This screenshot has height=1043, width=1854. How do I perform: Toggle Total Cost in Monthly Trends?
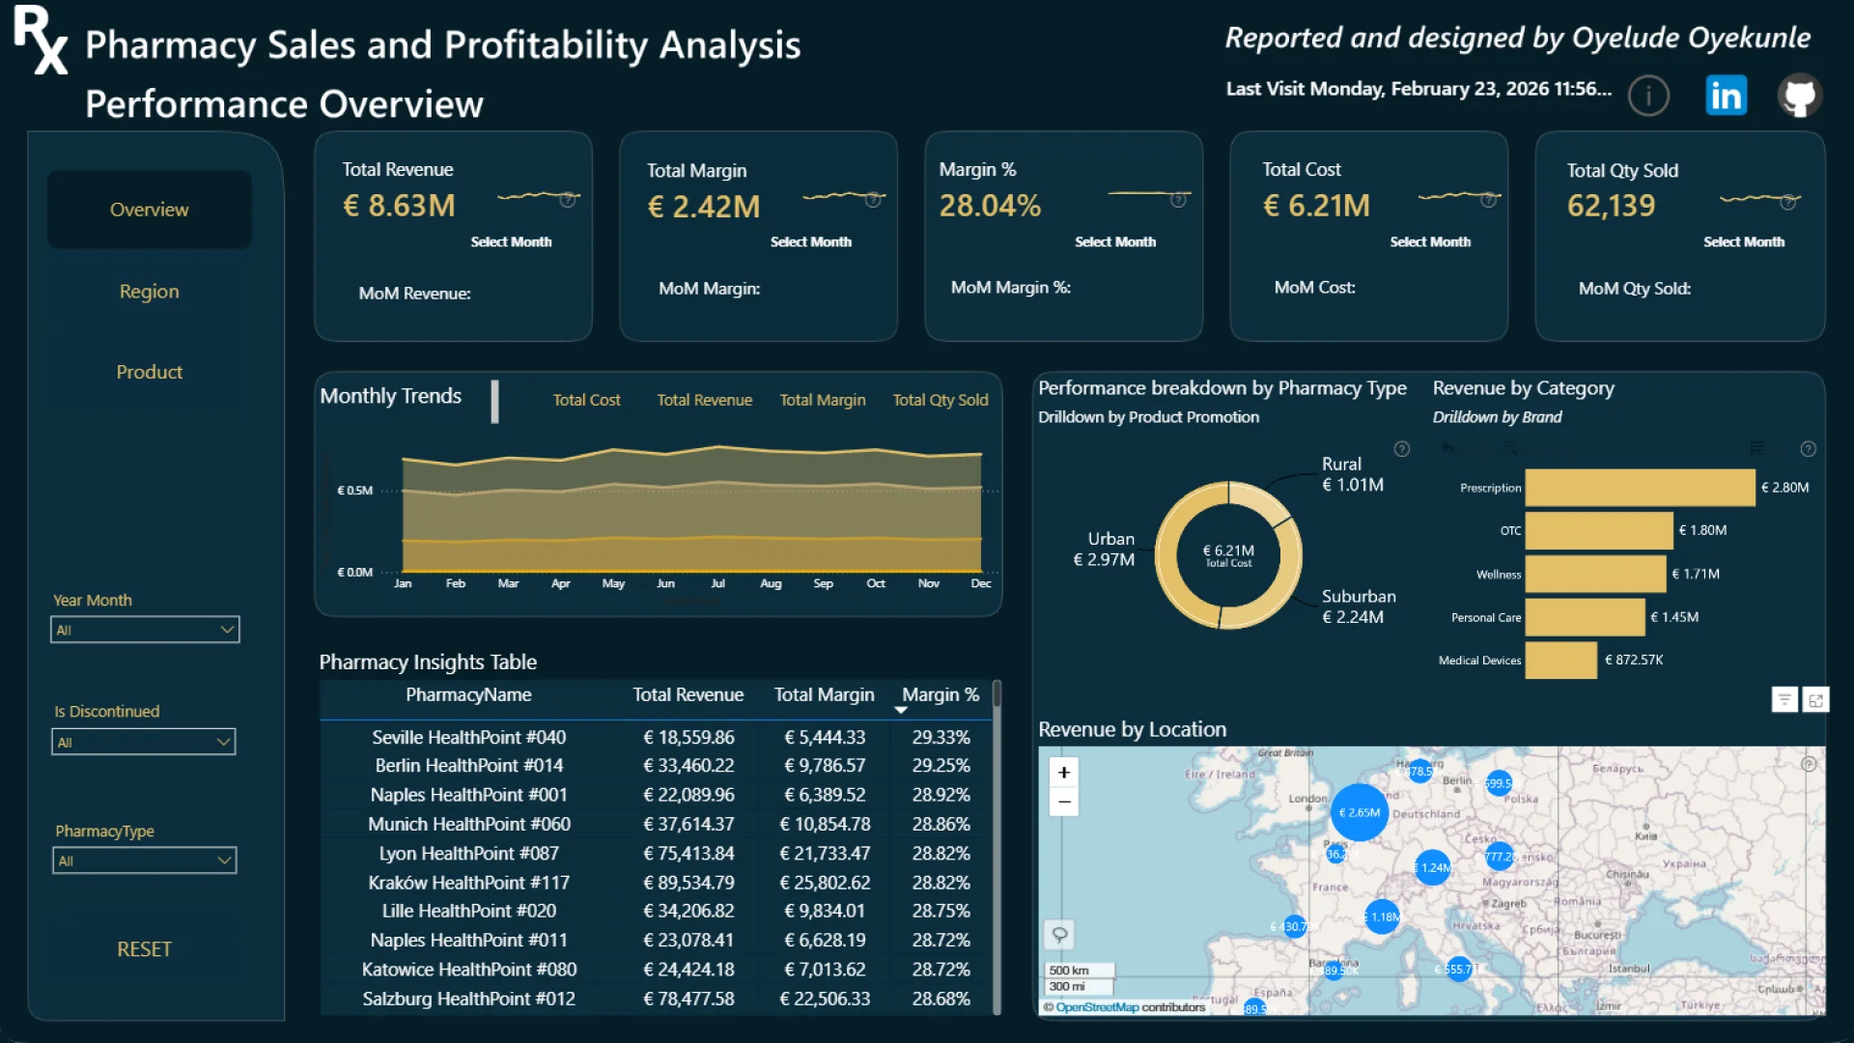(586, 400)
